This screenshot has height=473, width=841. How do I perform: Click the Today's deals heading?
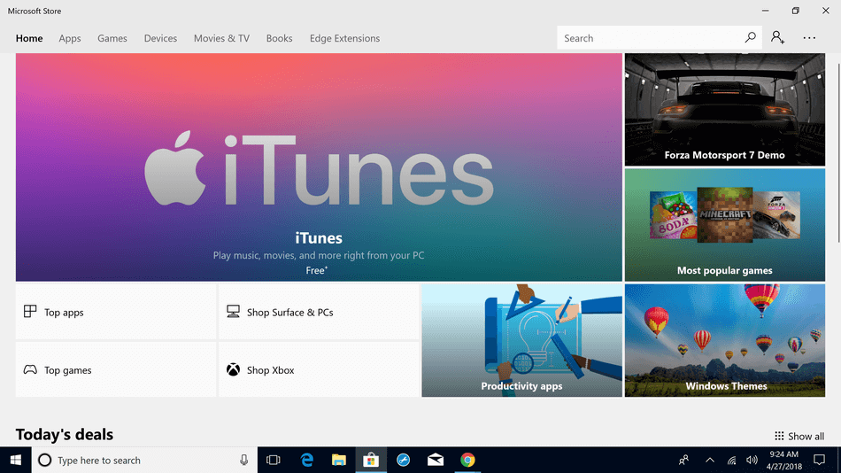click(x=65, y=434)
